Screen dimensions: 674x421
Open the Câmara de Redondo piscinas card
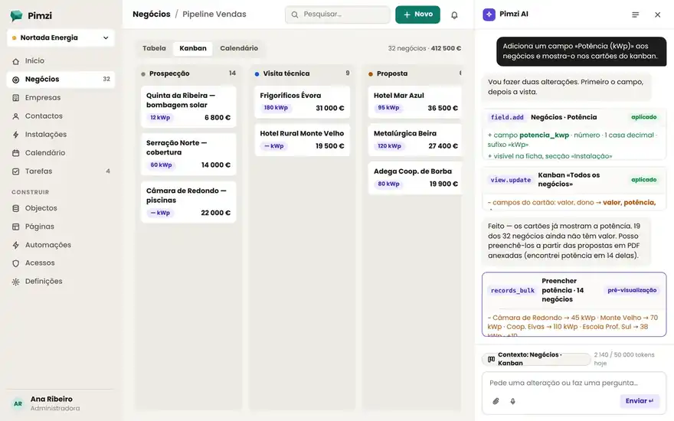click(x=188, y=202)
